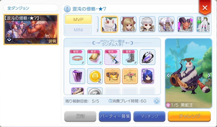Select the blue-haired character card drop
Screen dimensions: 217x127
tap(147, 76)
